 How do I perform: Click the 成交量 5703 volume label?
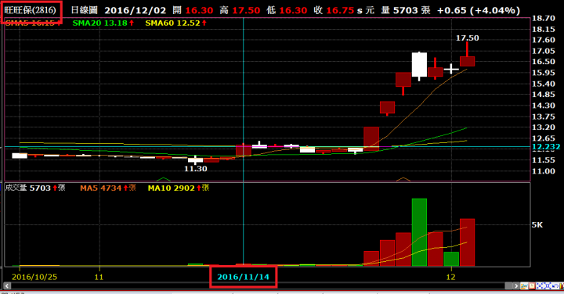tap(35, 188)
